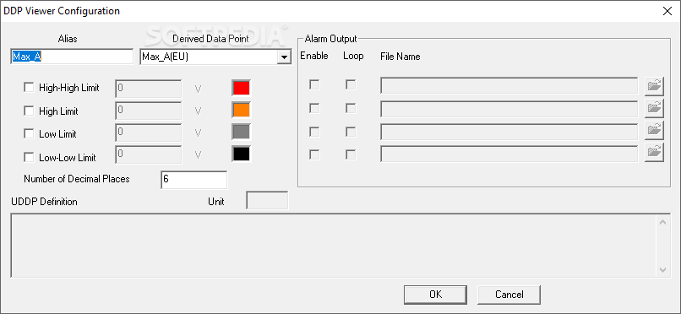Toggle Enable checkbox in fourth alarm row

tap(314, 154)
